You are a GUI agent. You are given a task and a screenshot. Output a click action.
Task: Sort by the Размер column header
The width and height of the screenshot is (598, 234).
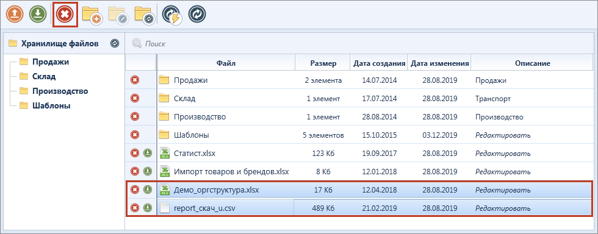[323, 63]
